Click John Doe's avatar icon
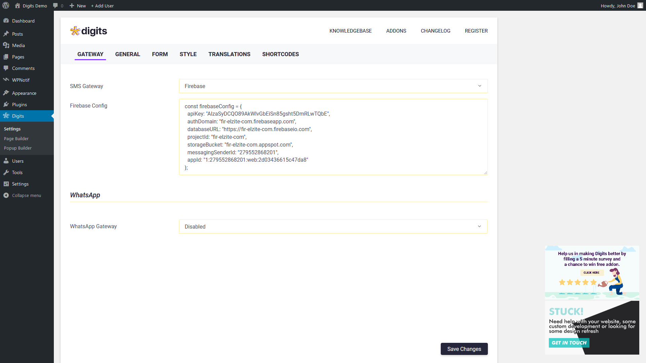 (640, 6)
